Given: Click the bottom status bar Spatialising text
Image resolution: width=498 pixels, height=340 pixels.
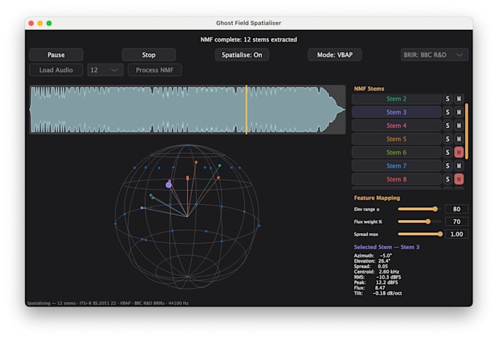Looking at the screenshot, I should (x=108, y=303).
